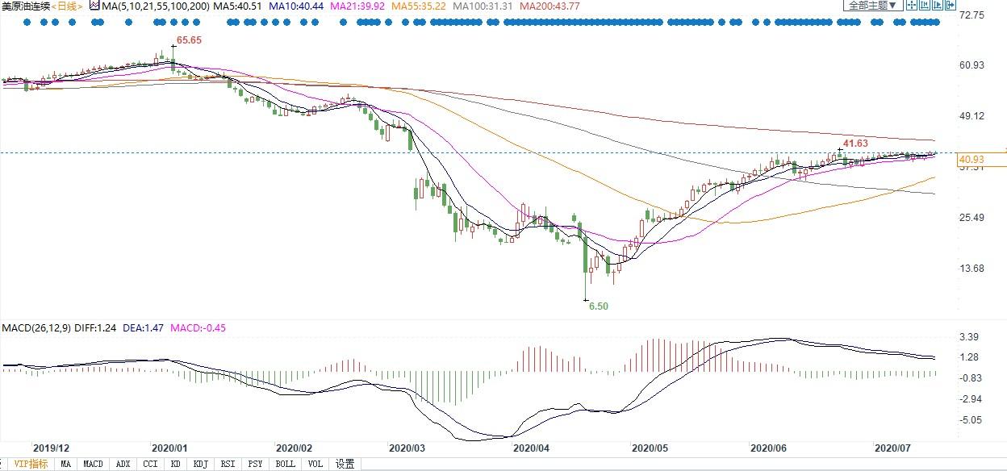Click the MA(5,10,21,55,100,200) parameters label
This screenshot has height=471, width=1007.
tap(155, 6)
